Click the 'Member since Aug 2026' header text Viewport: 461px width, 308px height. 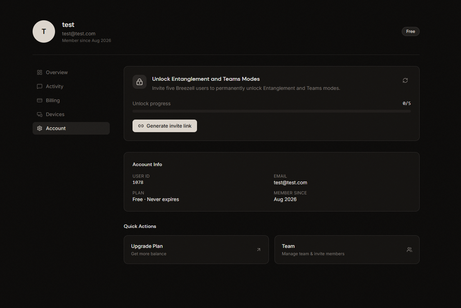click(87, 41)
